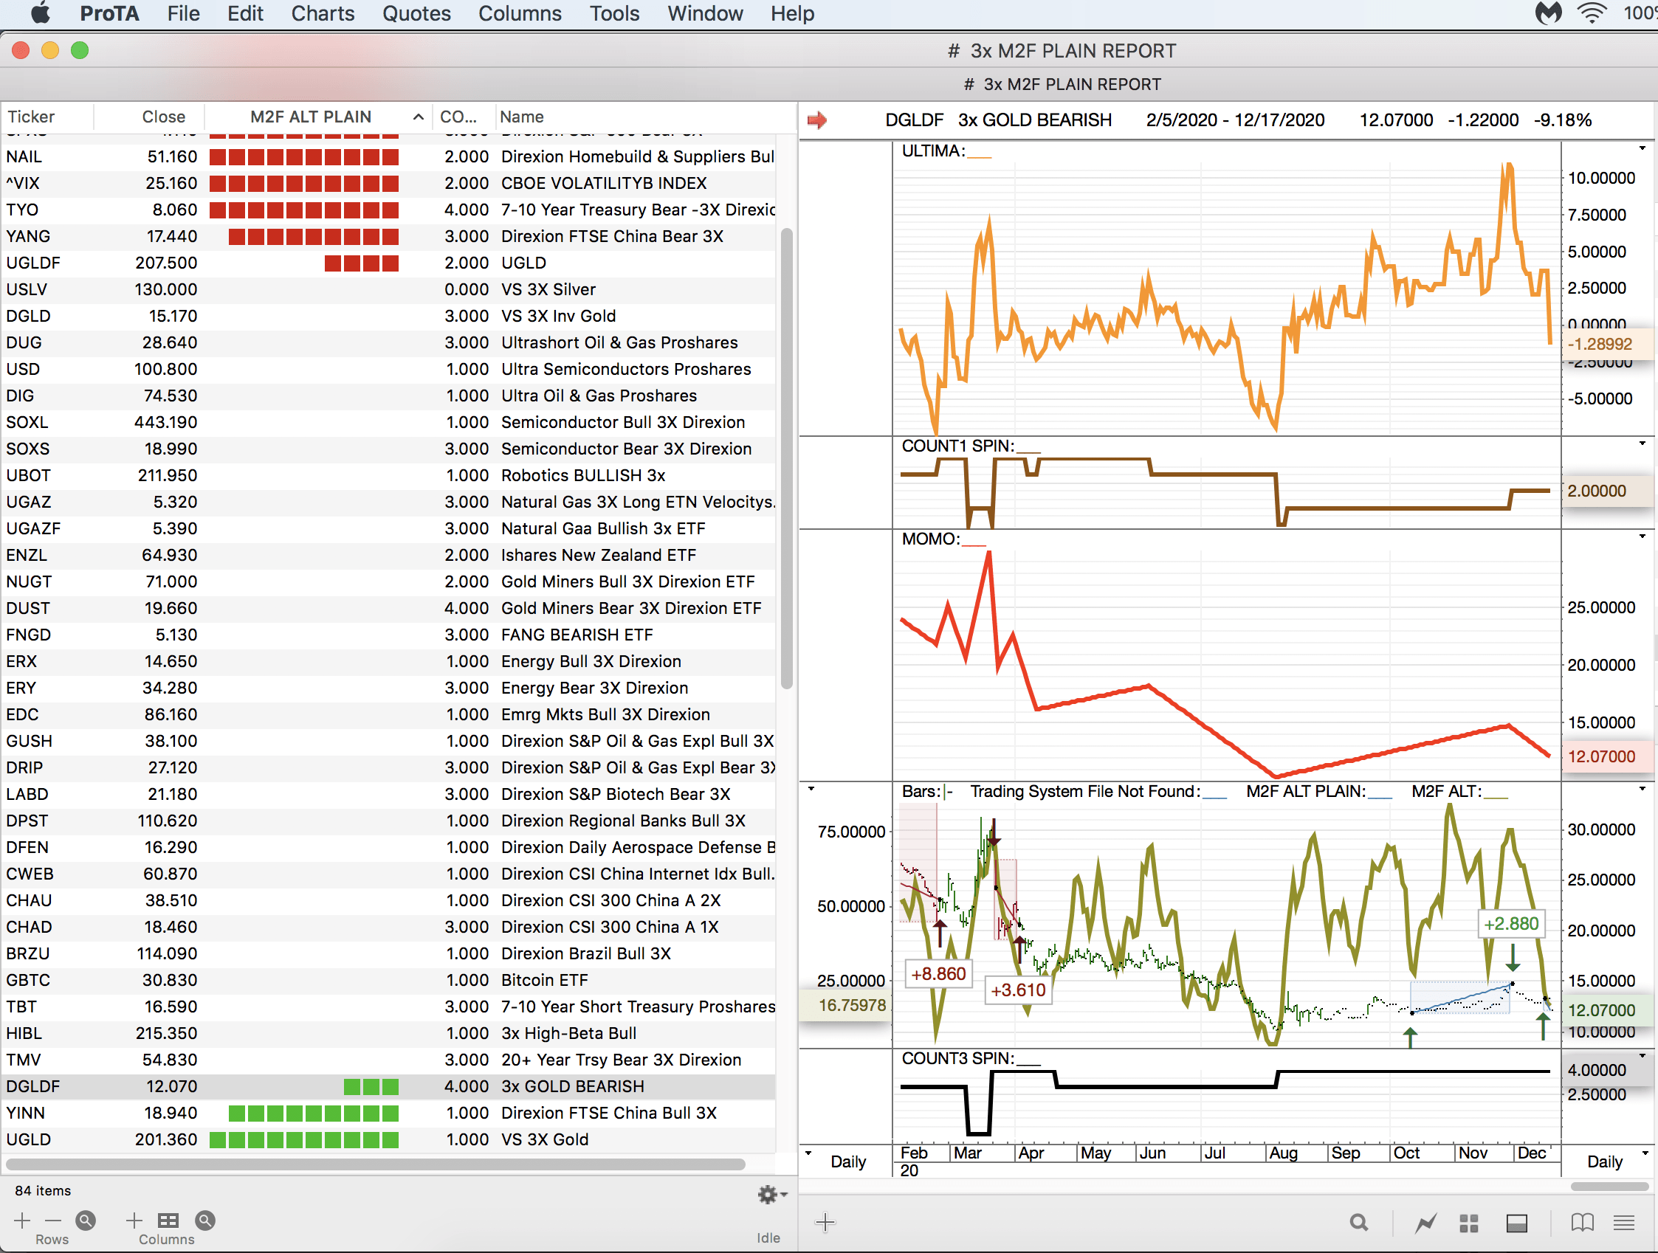Click the +3.610 trade label on chart

(x=1017, y=990)
